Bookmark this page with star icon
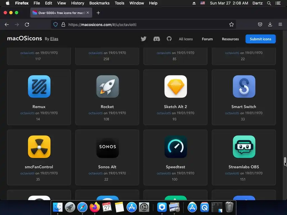 (231, 25)
